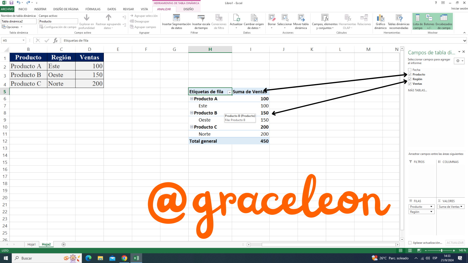468x263 pixels.
Task: Open Campos, elementos y conjuntos menu
Action: tap(325, 22)
